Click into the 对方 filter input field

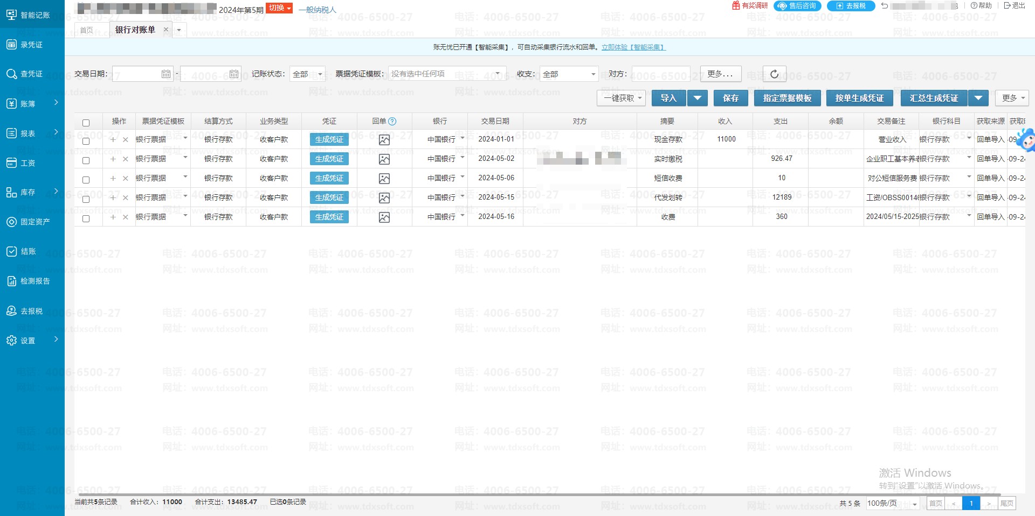coord(661,74)
